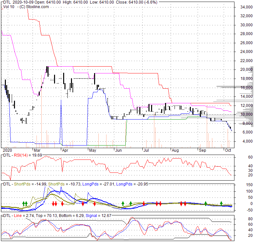Viewport: 254px width, 242px height.
Task: Click the '2020' time axis label
Action: click(x=7, y=150)
